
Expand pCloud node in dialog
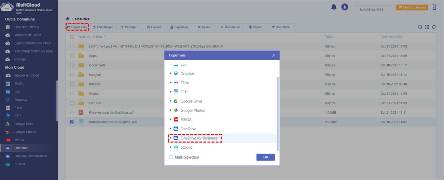pos(170,147)
